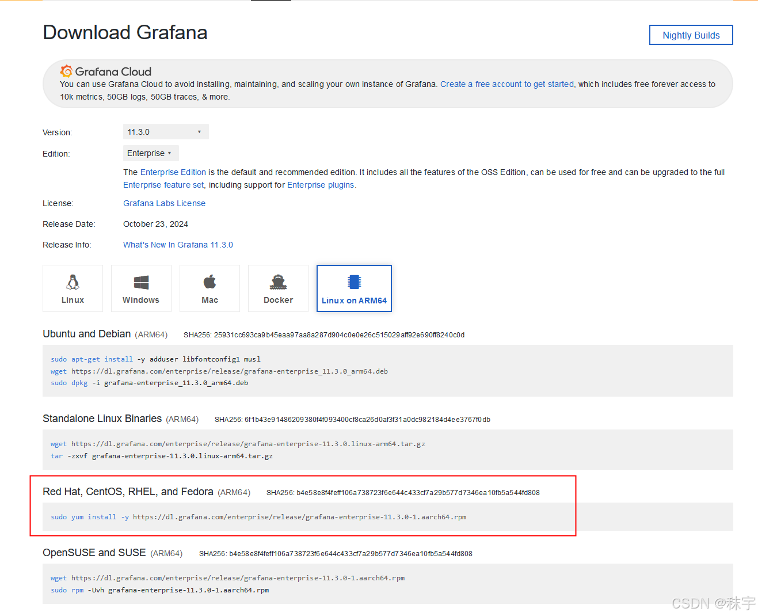Click the OpenSUSE and SUSE heading

coord(94,553)
